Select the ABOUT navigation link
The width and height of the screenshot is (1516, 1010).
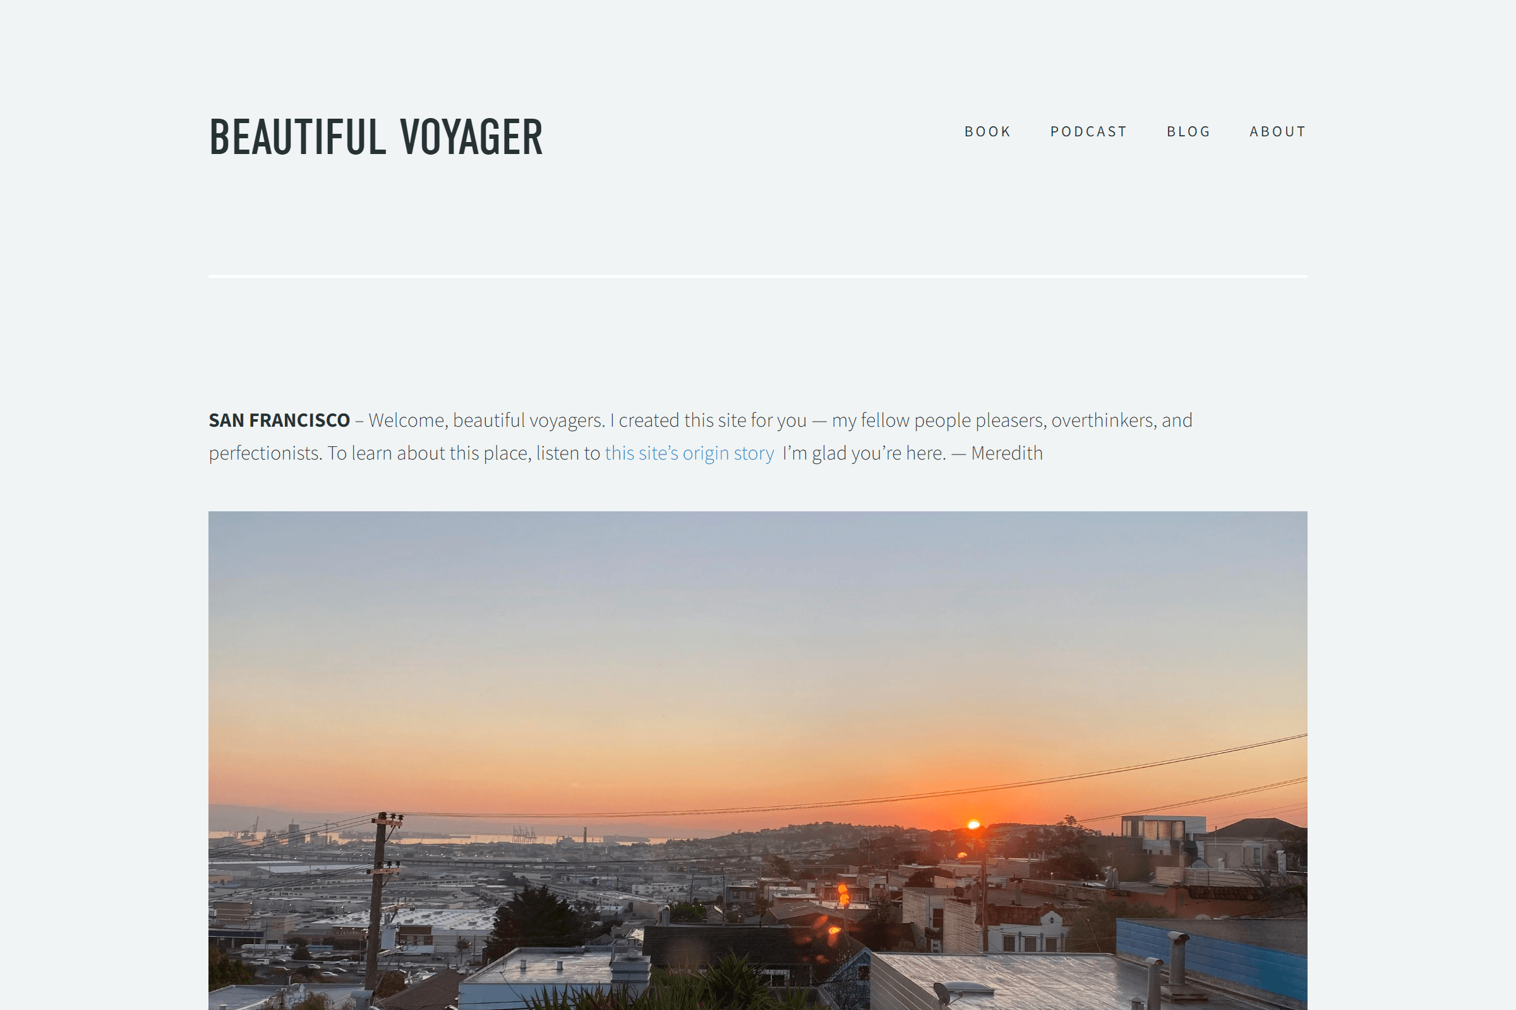tap(1277, 131)
